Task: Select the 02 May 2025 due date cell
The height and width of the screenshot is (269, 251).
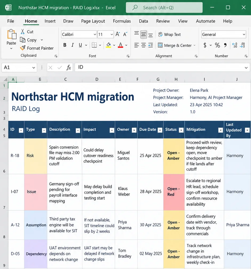Action: [x=150, y=254]
